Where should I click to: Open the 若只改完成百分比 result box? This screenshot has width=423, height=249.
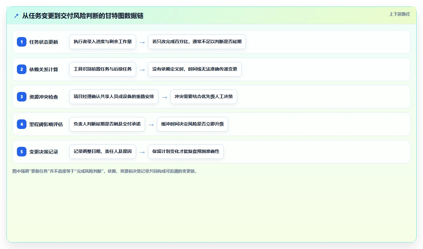pos(197,42)
